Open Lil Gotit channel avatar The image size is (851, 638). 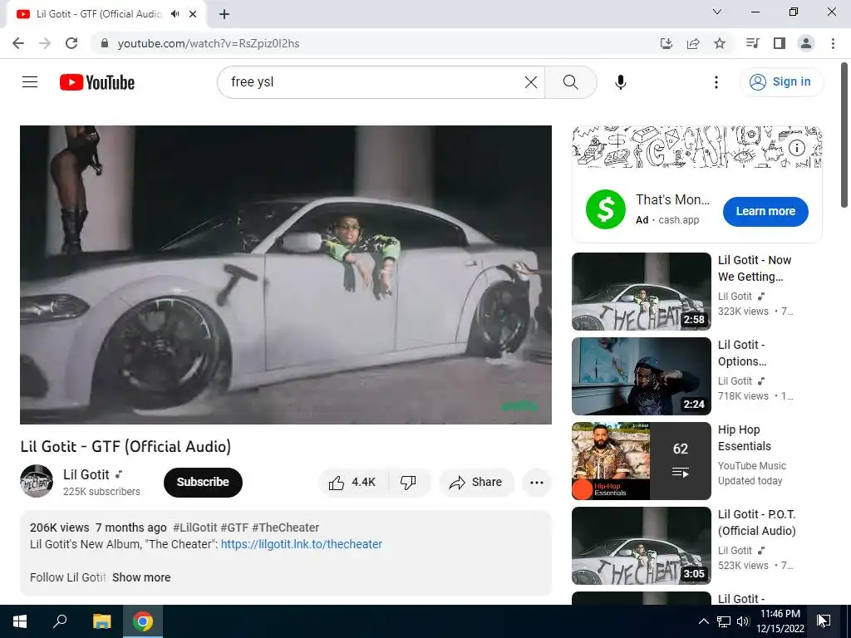coord(37,481)
